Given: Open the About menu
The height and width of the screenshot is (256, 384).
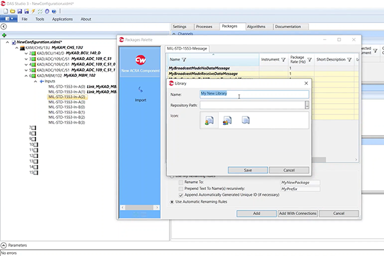Looking at the screenshot, I should coord(86,19).
